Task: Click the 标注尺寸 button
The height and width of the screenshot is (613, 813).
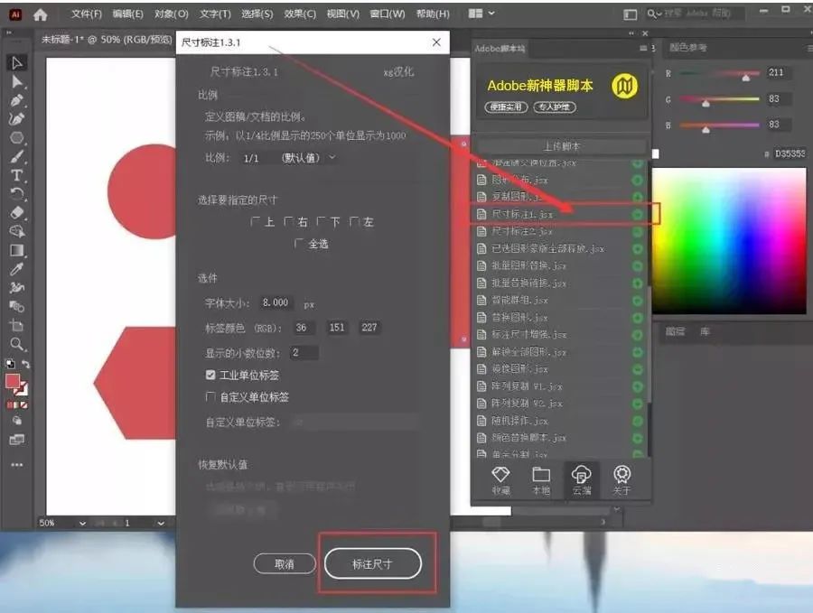Action: coord(372,563)
